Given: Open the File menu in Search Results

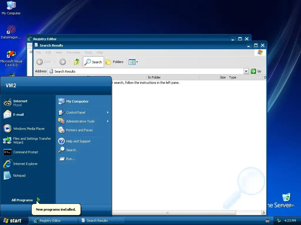Looking at the screenshot, I should [39, 52].
